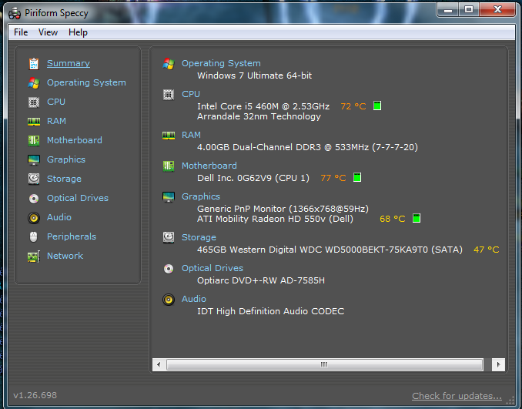Click the Optical Drives disc icon in sidebar
The height and width of the screenshot is (409, 522).
tap(34, 199)
